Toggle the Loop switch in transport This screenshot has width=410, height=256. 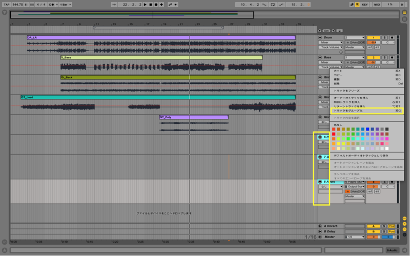(x=273, y=5)
